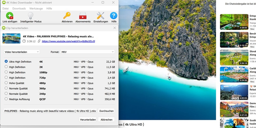Open the Germany video thumbnail
This screenshot has width=256, height=128.
(x=234, y=109)
